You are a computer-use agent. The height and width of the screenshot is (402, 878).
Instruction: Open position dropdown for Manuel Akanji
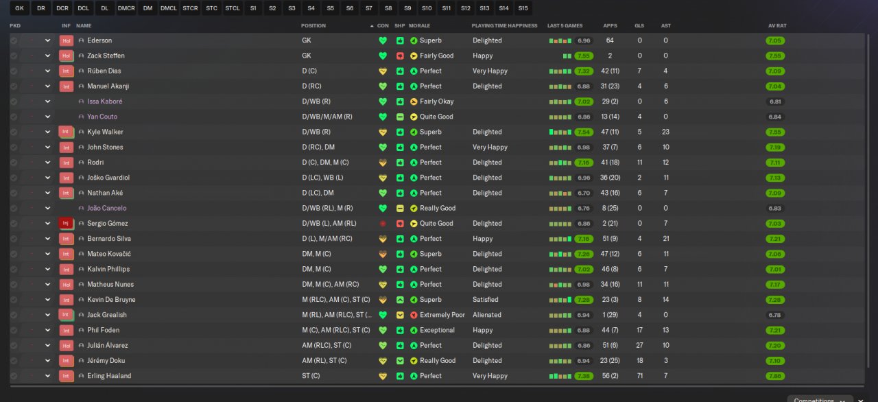pos(48,86)
